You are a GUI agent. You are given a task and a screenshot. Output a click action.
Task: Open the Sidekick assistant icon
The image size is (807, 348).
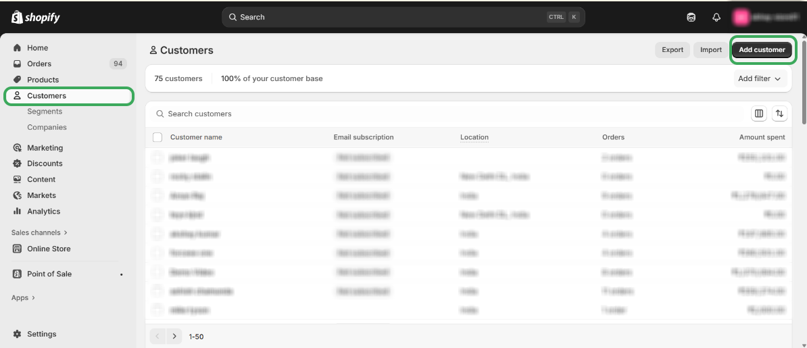691,18
